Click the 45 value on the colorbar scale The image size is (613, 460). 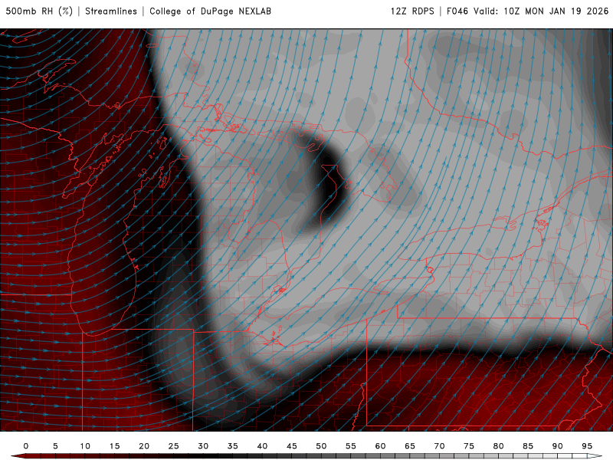point(292,446)
